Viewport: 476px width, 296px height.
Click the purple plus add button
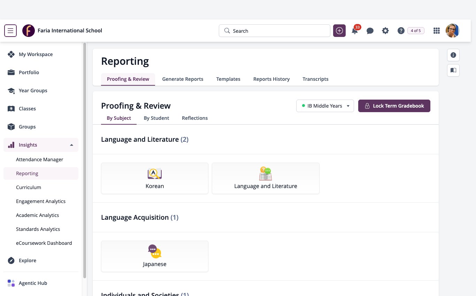(x=339, y=31)
